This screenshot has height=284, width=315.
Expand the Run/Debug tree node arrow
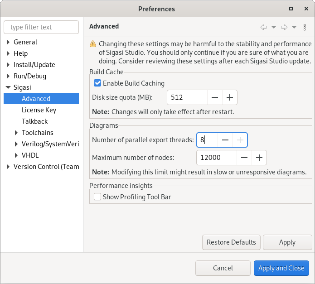click(8, 76)
